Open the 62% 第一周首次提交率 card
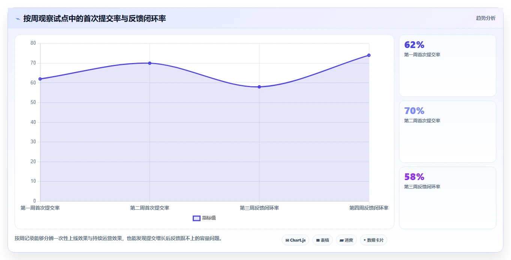The width and height of the screenshot is (511, 260). point(447,66)
